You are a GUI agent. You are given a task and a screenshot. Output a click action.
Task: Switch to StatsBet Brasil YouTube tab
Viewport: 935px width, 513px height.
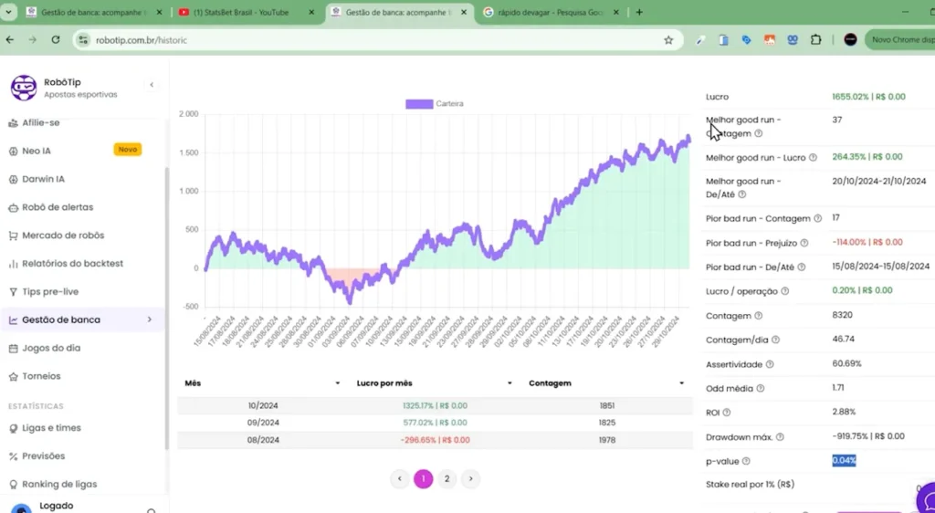241,13
